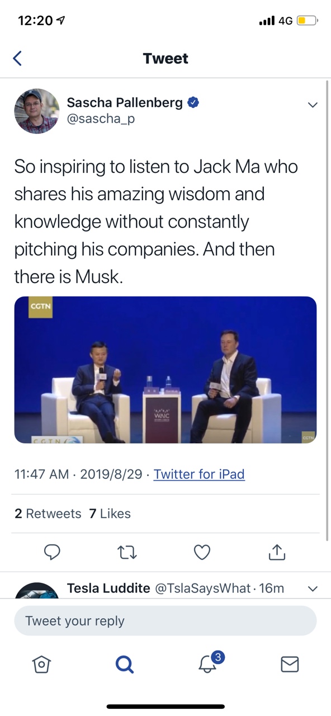331x716 pixels.
Task: Like the tweet with heart icon
Action: point(202,553)
